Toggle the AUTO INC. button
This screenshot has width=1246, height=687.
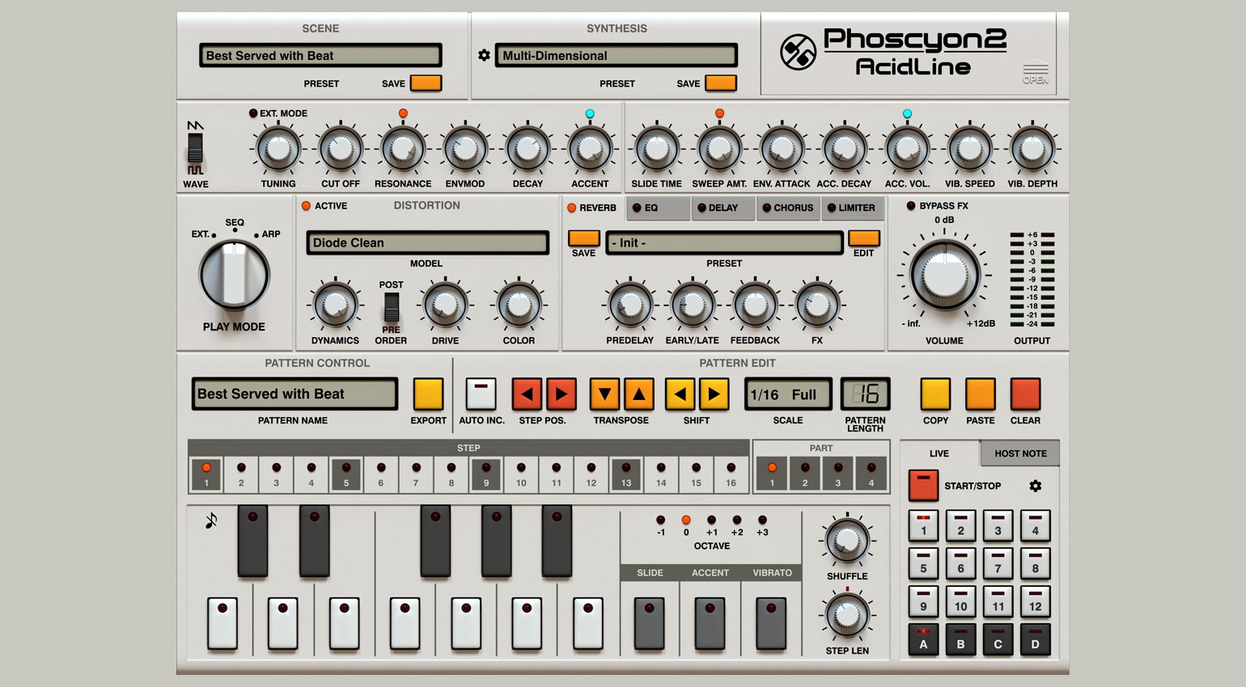click(481, 394)
